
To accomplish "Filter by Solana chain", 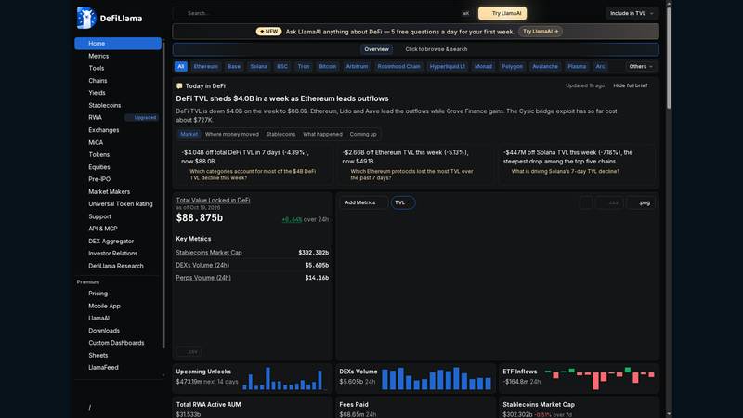I will point(259,66).
